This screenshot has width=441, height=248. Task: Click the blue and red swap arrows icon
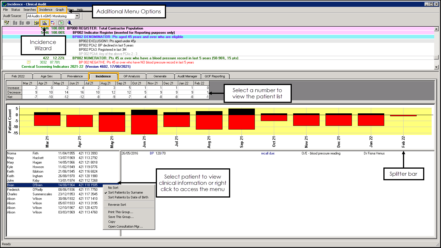tap(53, 23)
